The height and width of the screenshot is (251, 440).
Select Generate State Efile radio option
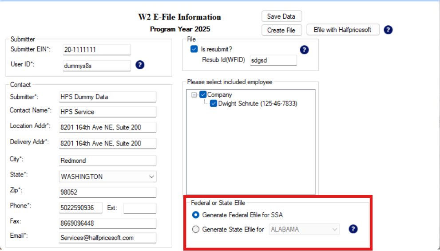coord(196,229)
